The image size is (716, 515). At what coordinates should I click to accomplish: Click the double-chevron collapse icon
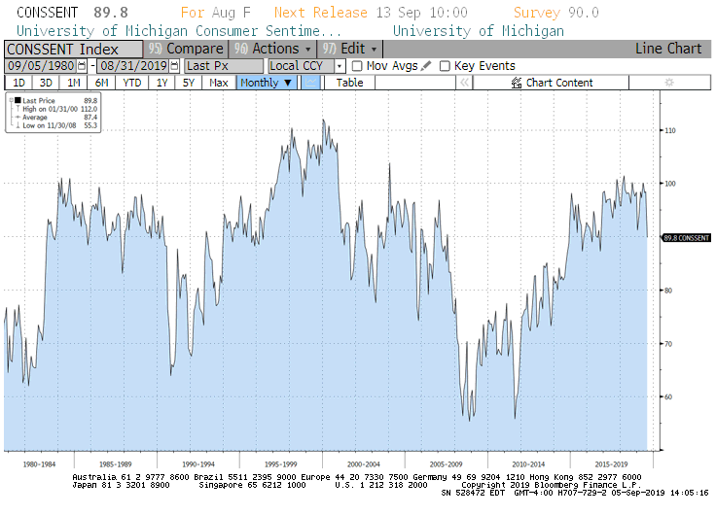tap(465, 83)
